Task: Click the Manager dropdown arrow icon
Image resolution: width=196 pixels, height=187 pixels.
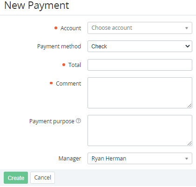Action: coord(187,159)
